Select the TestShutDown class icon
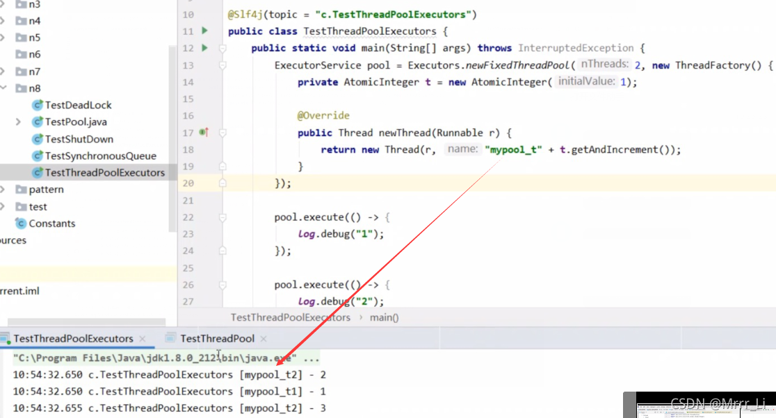The width and height of the screenshot is (776, 418). [38, 139]
